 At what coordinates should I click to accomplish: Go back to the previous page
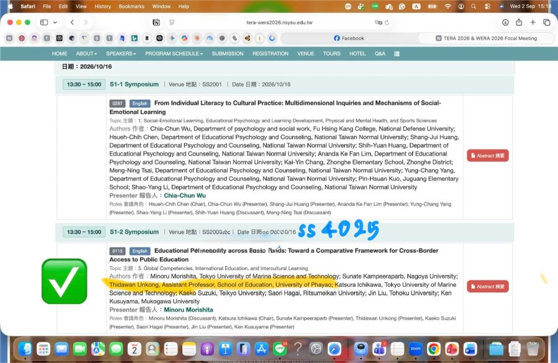(73, 22)
